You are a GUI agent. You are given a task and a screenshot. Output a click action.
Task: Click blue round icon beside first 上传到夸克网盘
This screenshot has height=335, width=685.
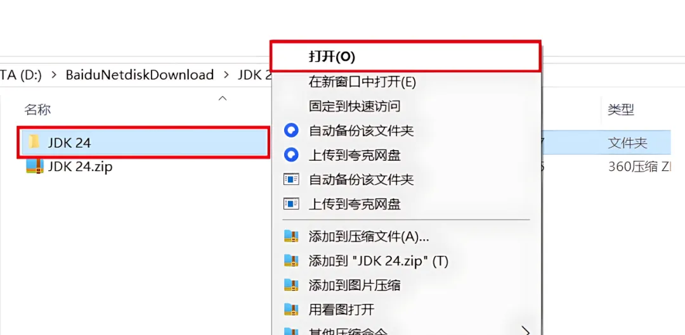point(291,155)
